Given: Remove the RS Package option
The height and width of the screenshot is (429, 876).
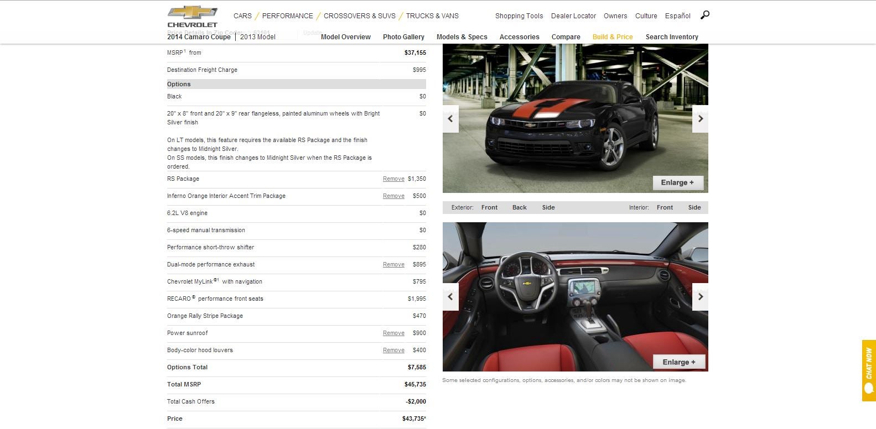Looking at the screenshot, I should pos(393,179).
